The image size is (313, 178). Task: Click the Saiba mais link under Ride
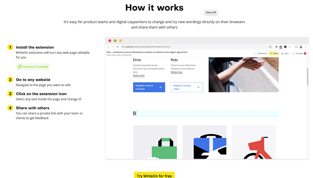tap(176, 72)
